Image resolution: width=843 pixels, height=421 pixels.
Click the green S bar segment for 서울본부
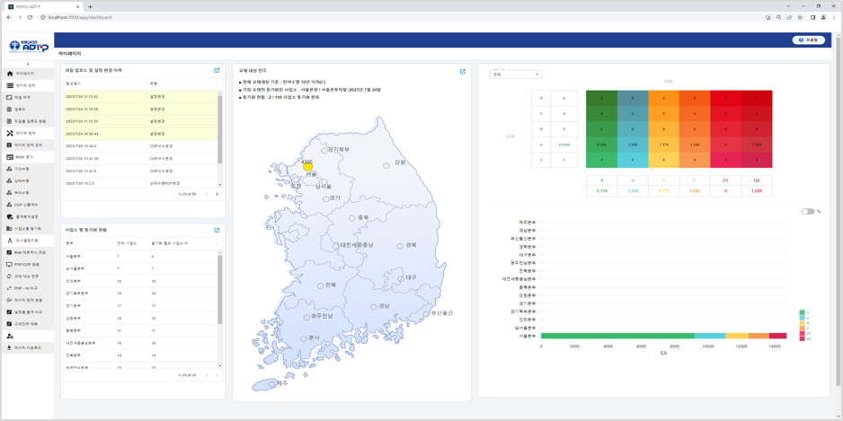pos(617,336)
